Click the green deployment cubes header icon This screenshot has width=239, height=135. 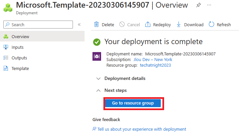point(8,8)
